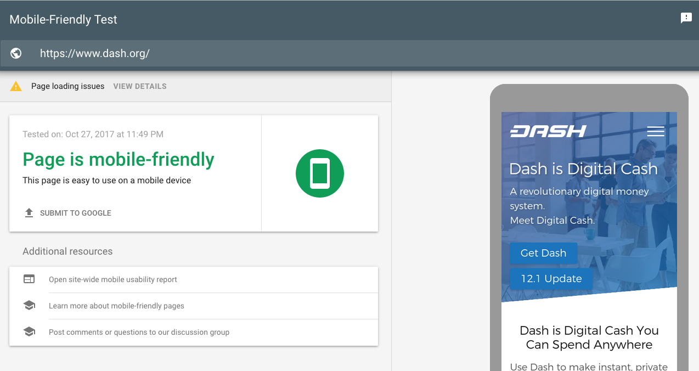Image resolution: width=699 pixels, height=371 pixels.
Task: Click Get Dash button in preview
Action: coord(543,253)
